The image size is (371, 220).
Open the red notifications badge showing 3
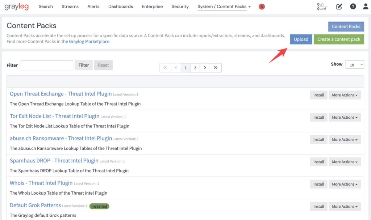pos(262,7)
